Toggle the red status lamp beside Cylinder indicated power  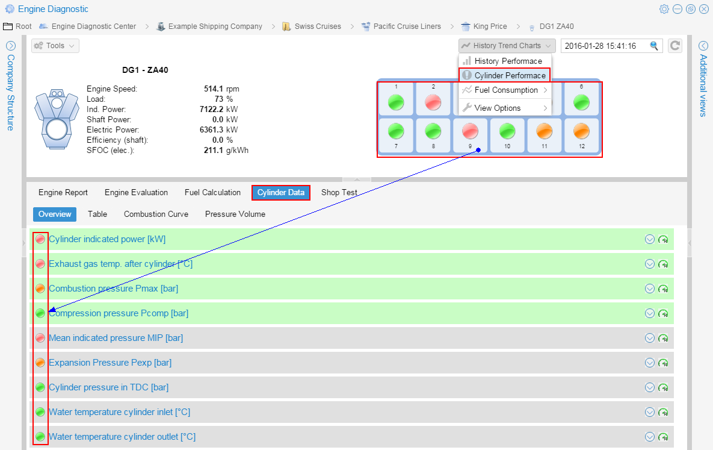(x=40, y=239)
